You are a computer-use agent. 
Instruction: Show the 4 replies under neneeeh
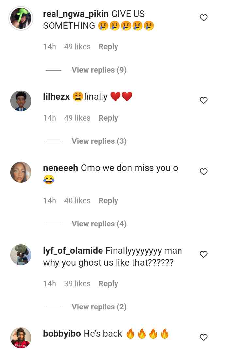[x=99, y=224]
